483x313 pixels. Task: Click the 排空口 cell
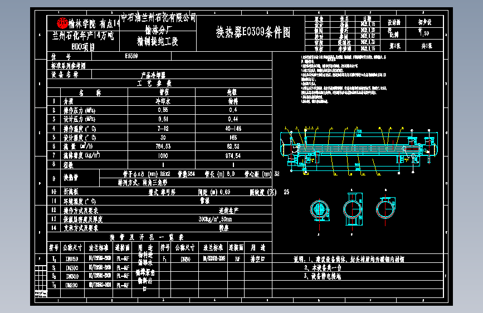pyautogui.click(x=257, y=259)
